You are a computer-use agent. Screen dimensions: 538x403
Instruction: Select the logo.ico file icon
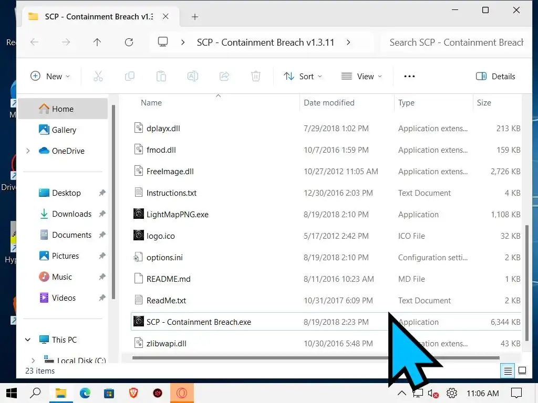[x=139, y=236]
